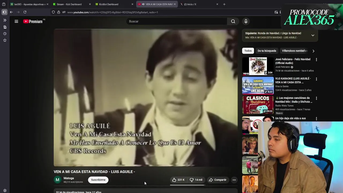The width and height of the screenshot is (343, 193).
Task: Click the browser back arrow
Action: click(x=11, y=12)
